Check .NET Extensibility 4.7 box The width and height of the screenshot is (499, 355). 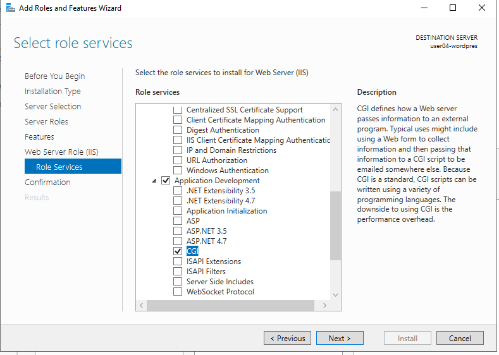click(178, 201)
